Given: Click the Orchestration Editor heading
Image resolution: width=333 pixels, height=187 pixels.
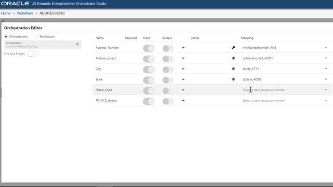Looking at the screenshot, I should click(x=23, y=28).
